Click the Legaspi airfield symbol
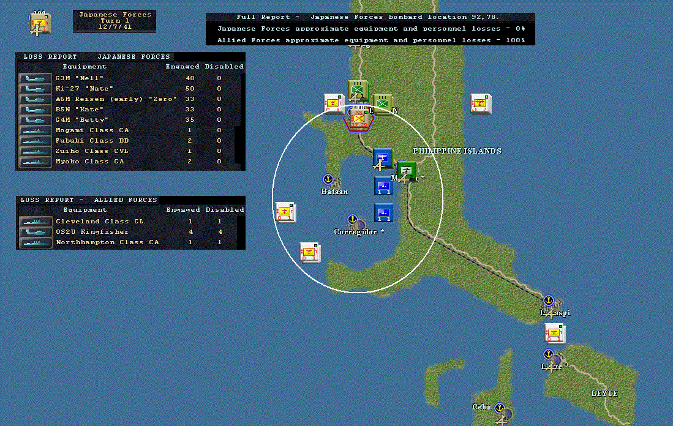 [x=549, y=313]
